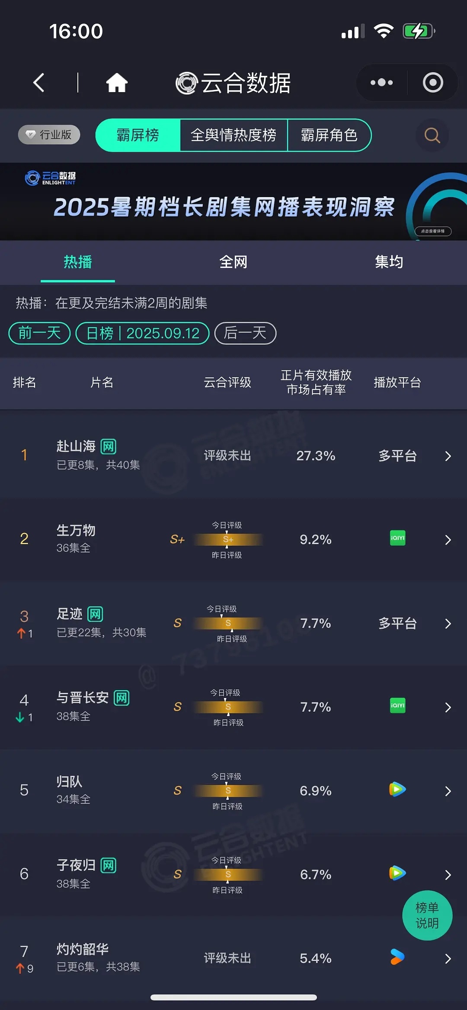
Task: Switch to the 全网 tab
Action: coord(233,262)
